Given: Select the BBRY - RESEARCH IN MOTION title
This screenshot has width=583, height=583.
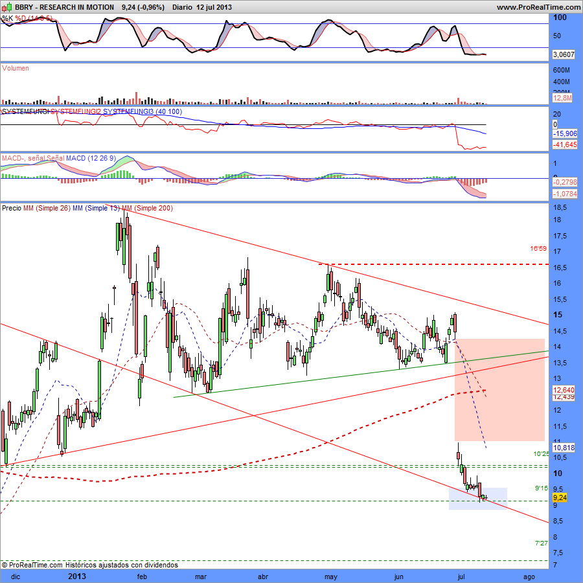Looking at the screenshot, I should point(64,7).
